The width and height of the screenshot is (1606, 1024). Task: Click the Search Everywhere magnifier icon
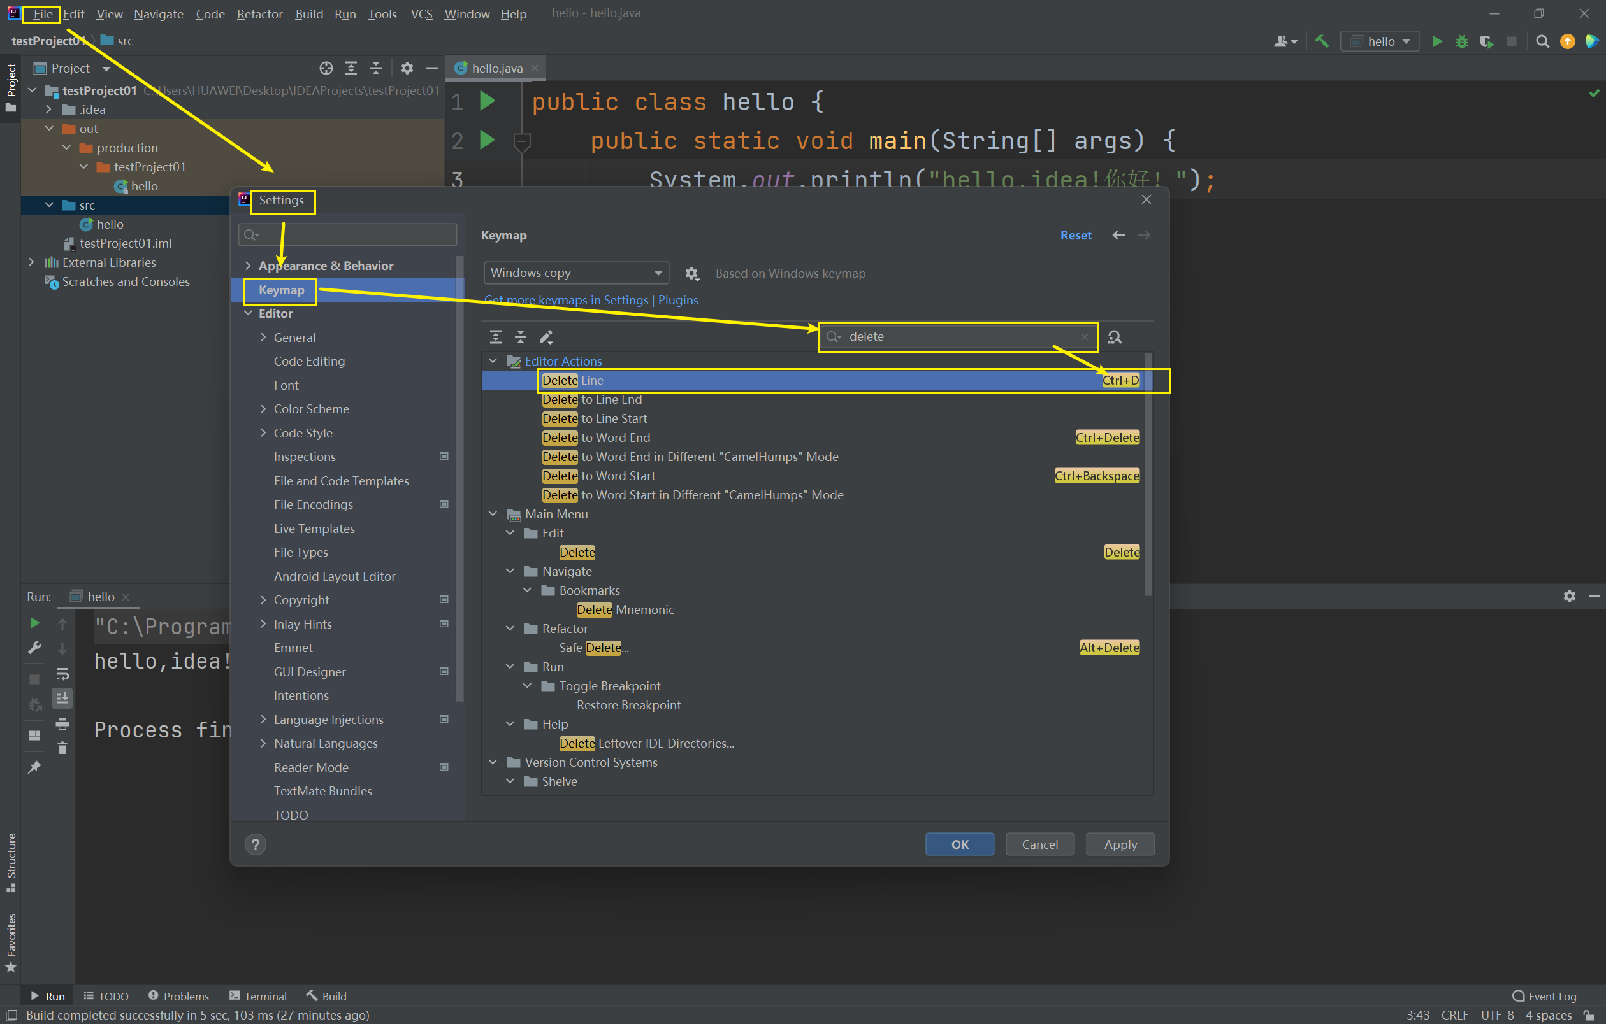coord(1542,41)
